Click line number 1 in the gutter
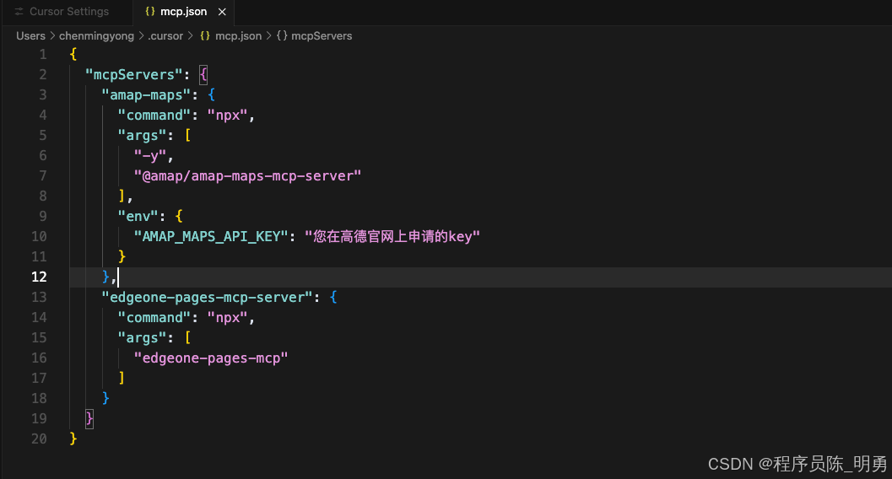The image size is (892, 479). click(43, 55)
